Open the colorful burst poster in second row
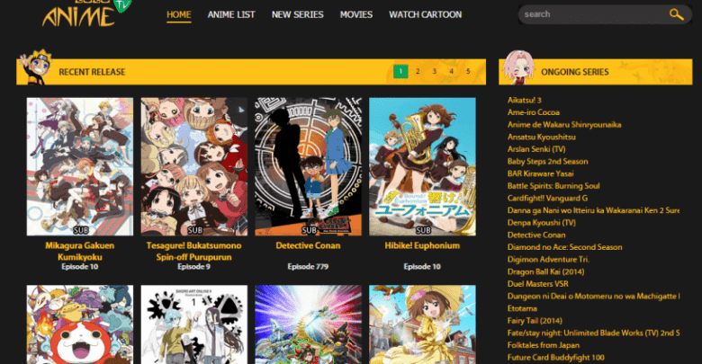 click(308, 324)
